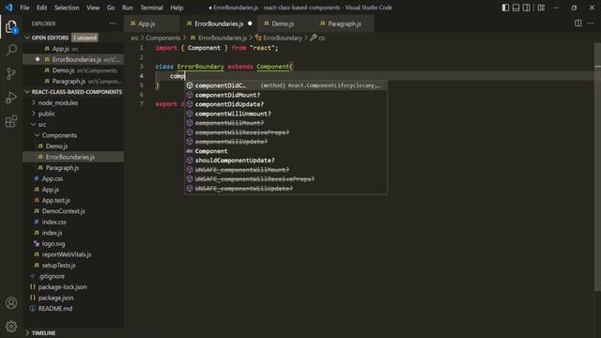
Task: Select App.js in Open Editors list
Action: (73, 49)
